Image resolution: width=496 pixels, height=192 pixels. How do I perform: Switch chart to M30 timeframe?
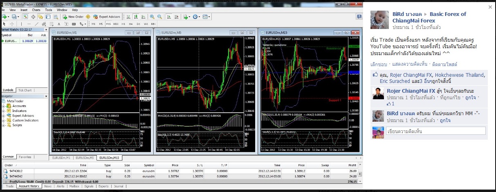click(x=116, y=24)
